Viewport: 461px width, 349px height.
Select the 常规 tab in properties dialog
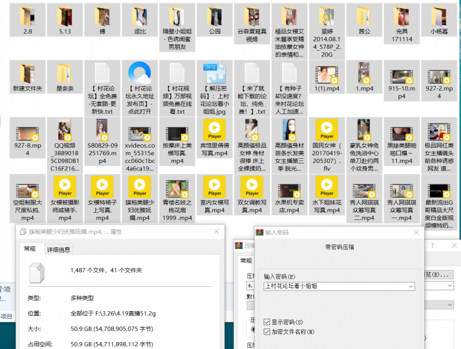click(x=30, y=249)
